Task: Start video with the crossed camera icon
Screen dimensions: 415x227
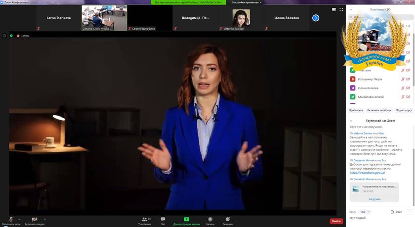Action: 35,219
